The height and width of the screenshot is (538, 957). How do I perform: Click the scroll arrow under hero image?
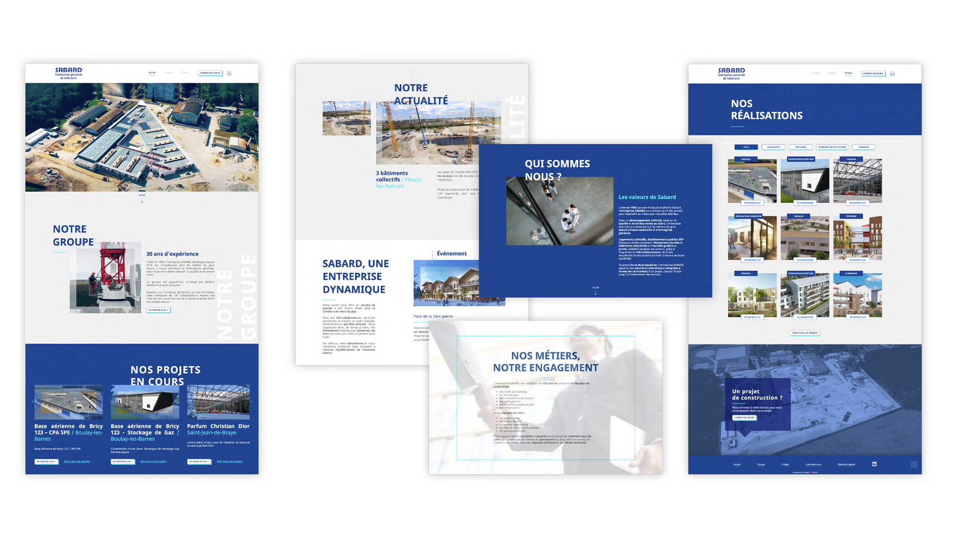tap(142, 200)
